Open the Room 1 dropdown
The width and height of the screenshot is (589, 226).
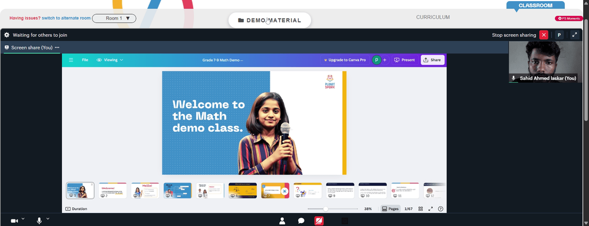tap(114, 18)
